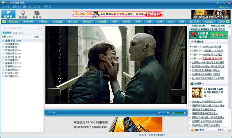Switch to the 历史 history tab
The width and height of the screenshot is (232, 138).
(x=21, y=33)
